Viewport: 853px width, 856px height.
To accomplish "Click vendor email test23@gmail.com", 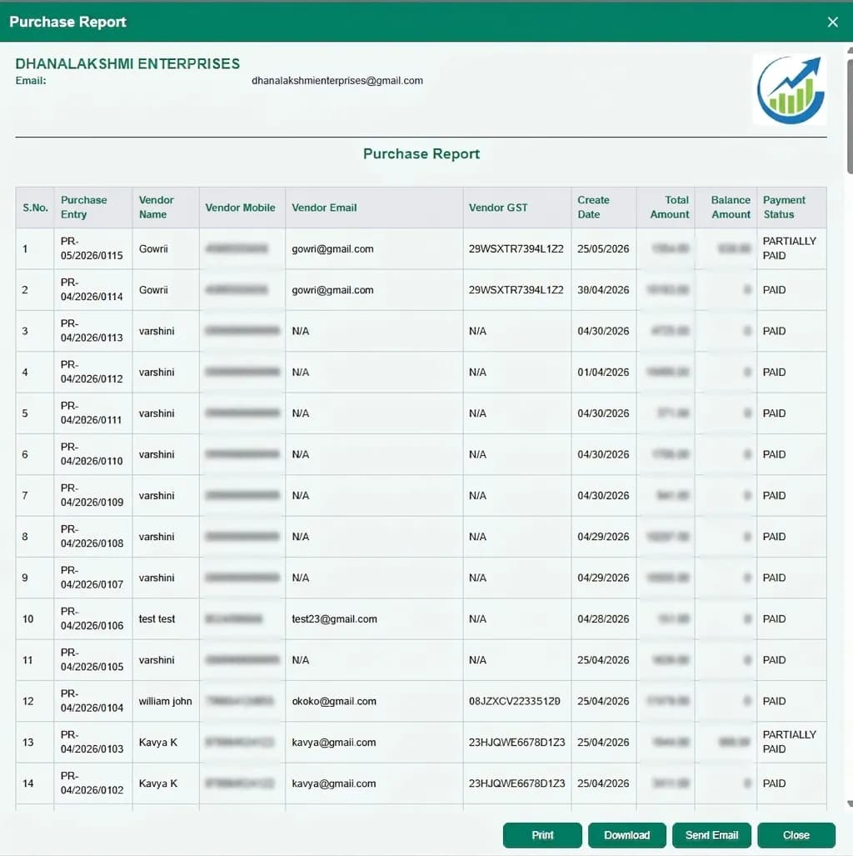I will click(x=334, y=619).
